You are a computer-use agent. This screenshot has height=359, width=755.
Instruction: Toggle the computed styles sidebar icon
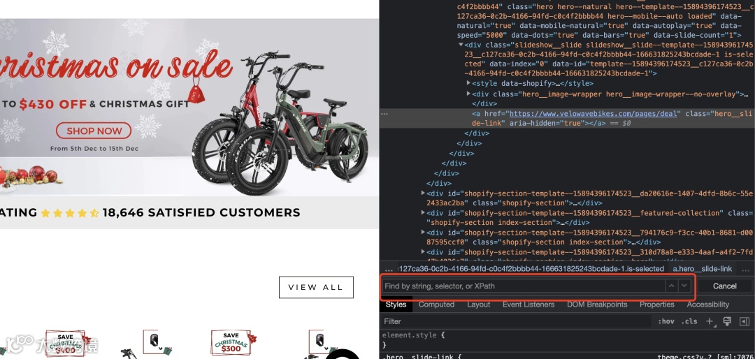(x=745, y=321)
